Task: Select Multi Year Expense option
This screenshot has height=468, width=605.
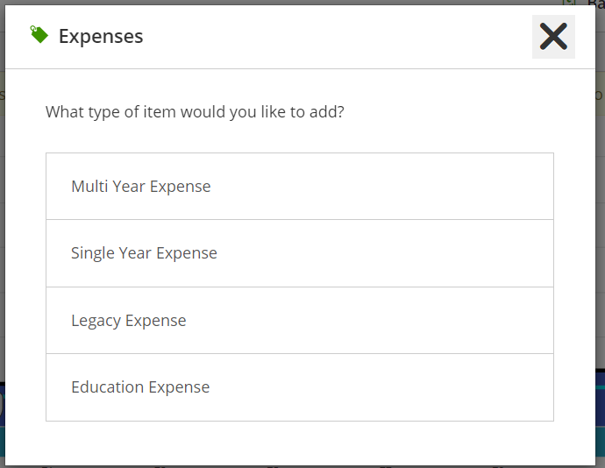Action: 300,187
